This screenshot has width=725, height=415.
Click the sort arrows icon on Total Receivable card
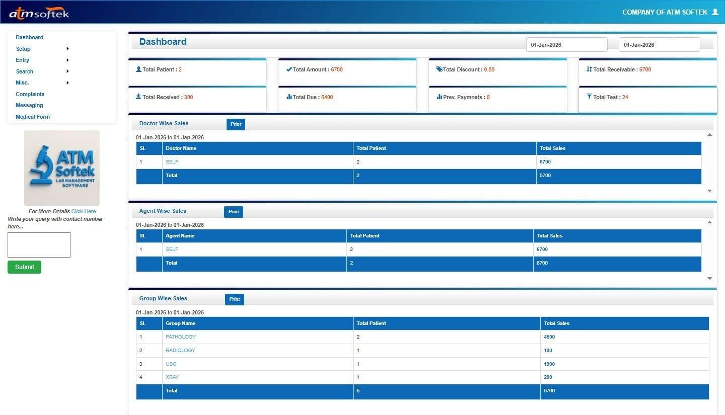coord(589,69)
